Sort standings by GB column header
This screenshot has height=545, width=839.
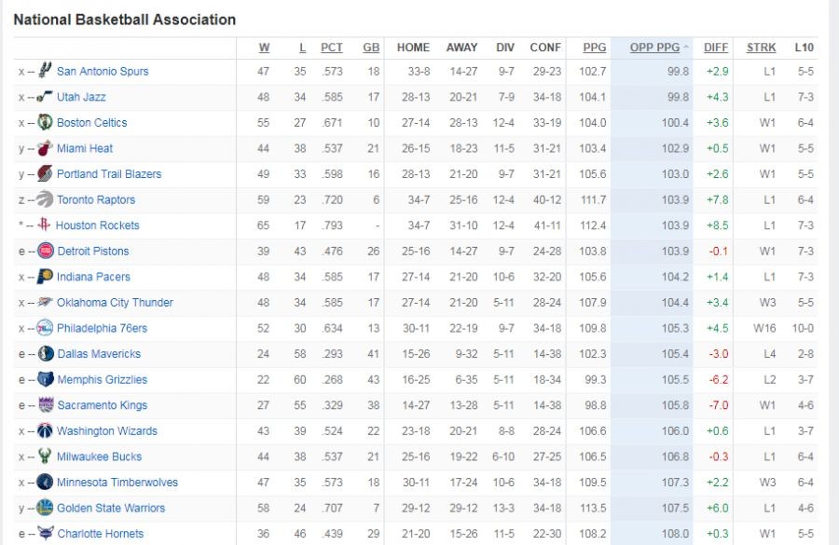pos(371,48)
